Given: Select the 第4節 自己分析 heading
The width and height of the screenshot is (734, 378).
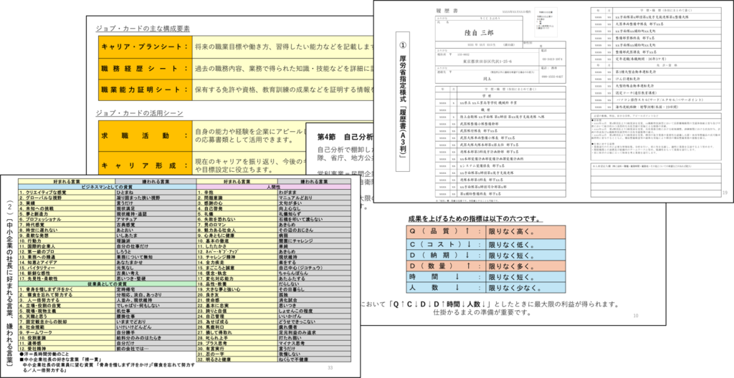Looking at the screenshot, I should click(x=345, y=137).
